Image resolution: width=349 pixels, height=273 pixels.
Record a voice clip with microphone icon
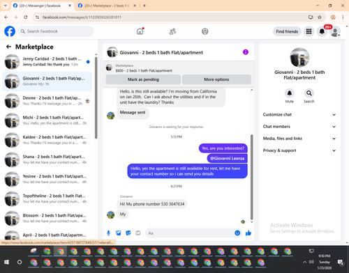tap(108, 233)
